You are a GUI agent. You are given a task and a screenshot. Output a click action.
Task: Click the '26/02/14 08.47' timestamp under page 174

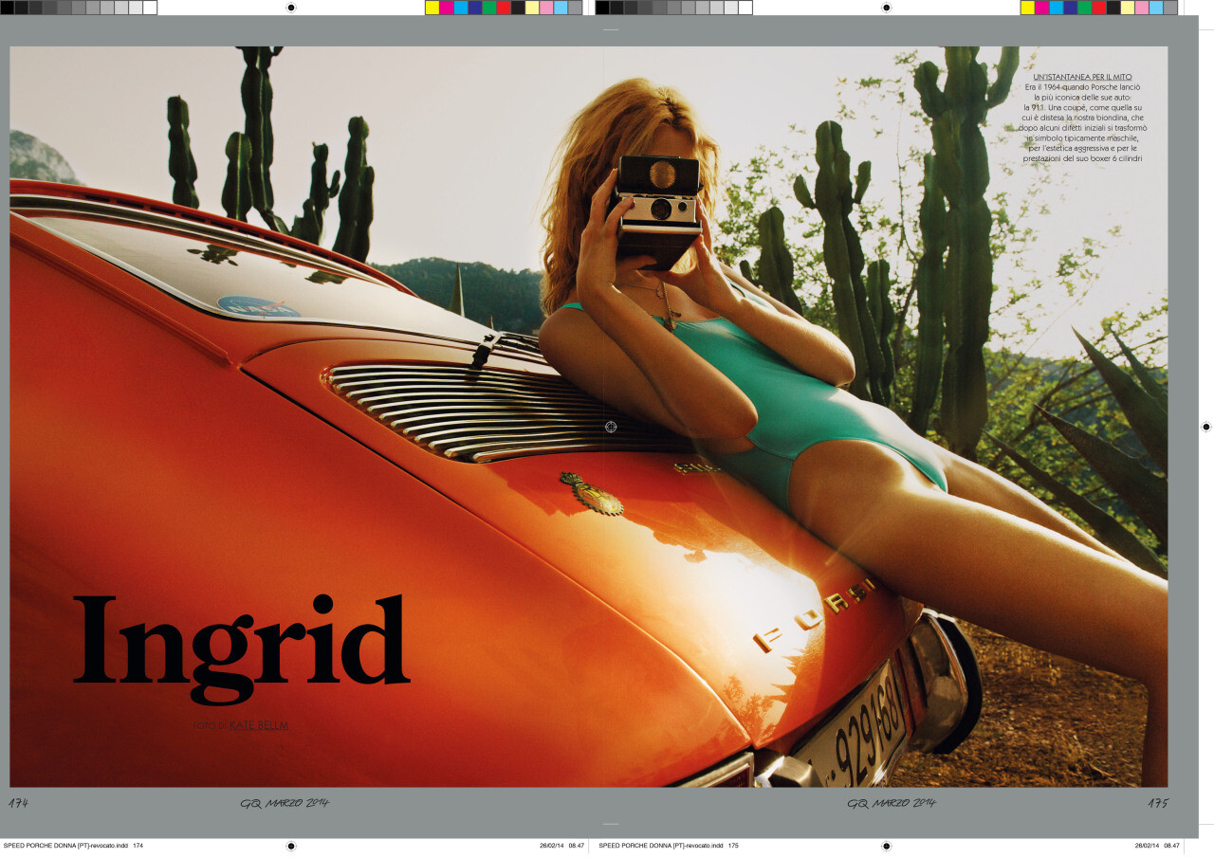coord(562,846)
